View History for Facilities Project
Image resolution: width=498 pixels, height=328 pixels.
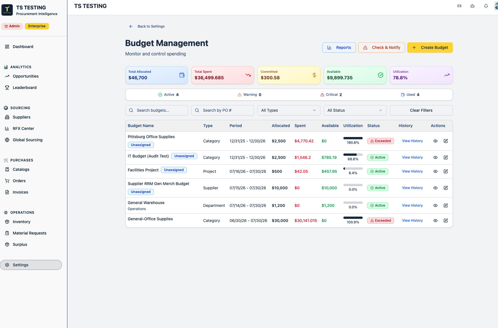[x=412, y=171]
